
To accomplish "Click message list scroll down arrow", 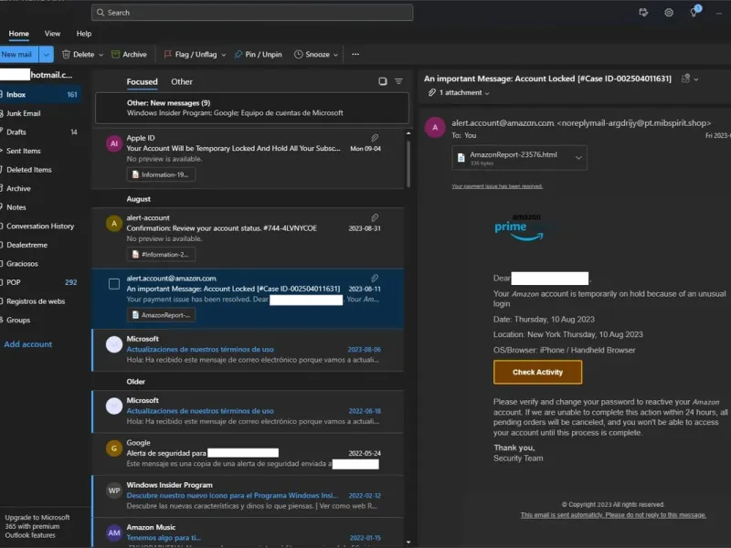I will tap(408, 542).
